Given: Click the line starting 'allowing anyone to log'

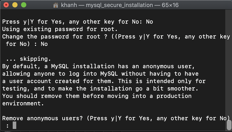Looking at the screenshot, I should click(x=100, y=74).
